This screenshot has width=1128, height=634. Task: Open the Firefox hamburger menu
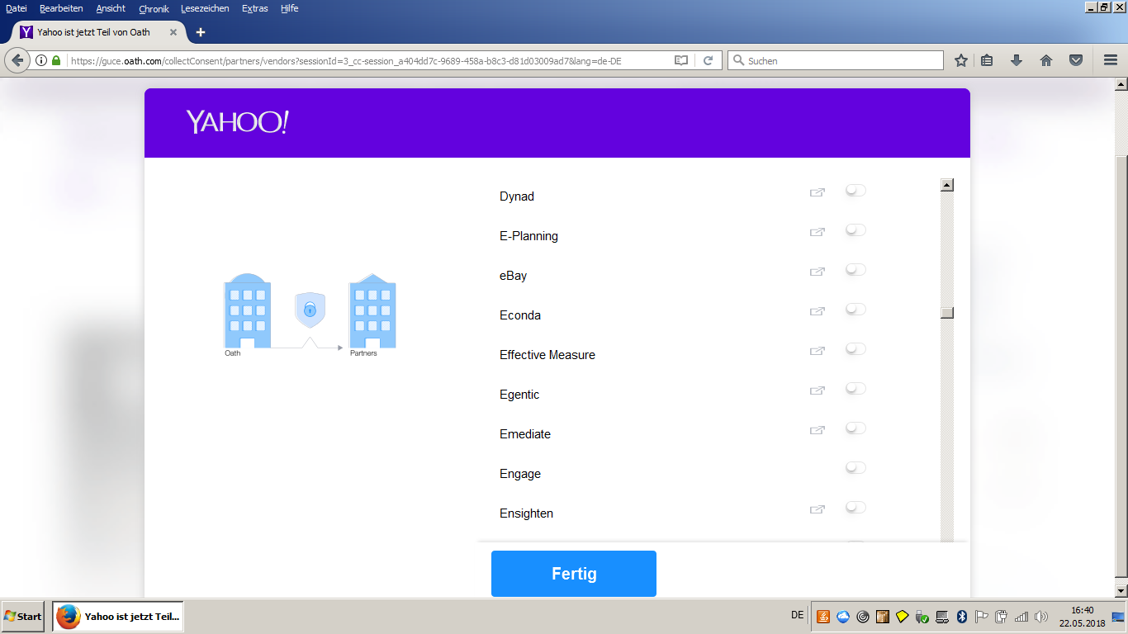click(1111, 60)
